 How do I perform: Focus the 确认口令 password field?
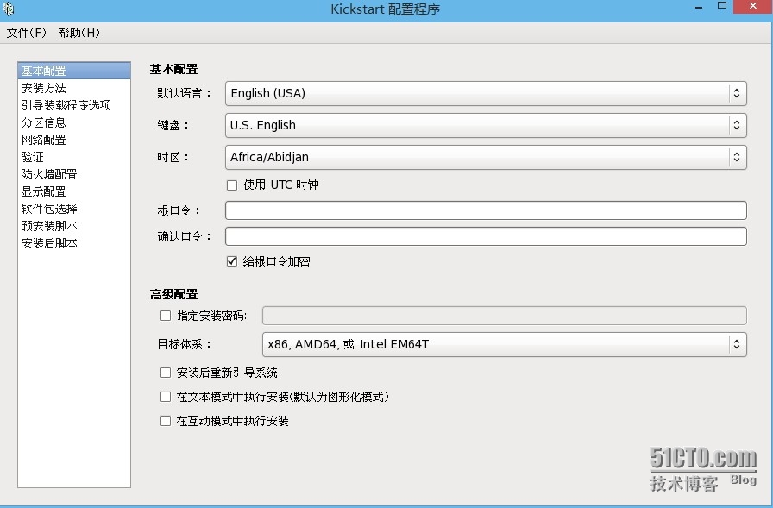click(486, 236)
